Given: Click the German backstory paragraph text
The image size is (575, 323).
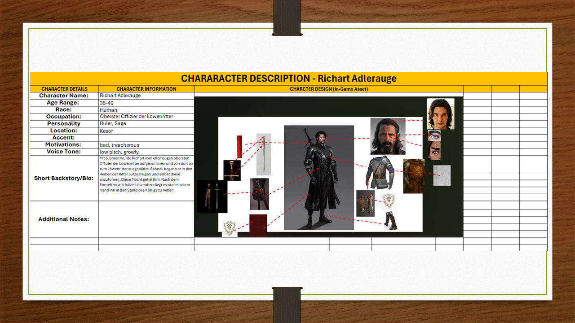Looking at the screenshot, I should click(x=146, y=175).
